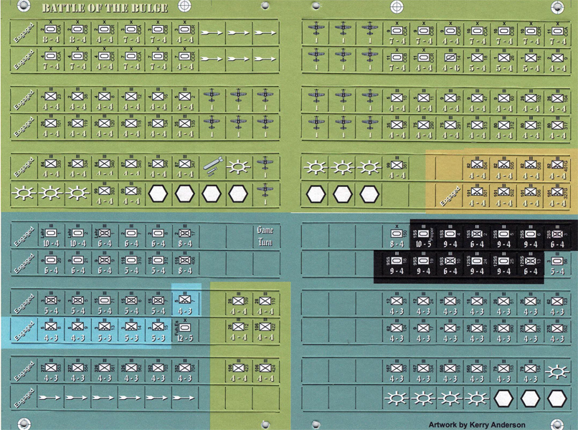Pick the 150 brigade 8-4 counter
The height and width of the screenshot is (430, 578).
(397, 237)
